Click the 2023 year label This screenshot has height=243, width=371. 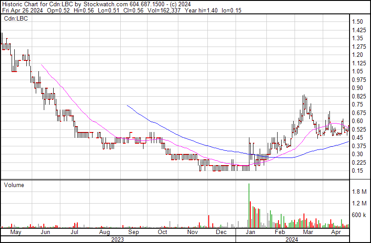[118, 239]
